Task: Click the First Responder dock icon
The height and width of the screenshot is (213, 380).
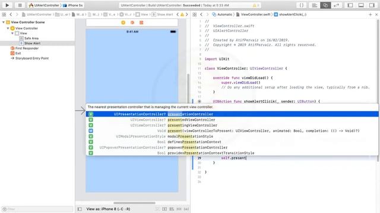Action: pyautogui.click(x=132, y=22)
